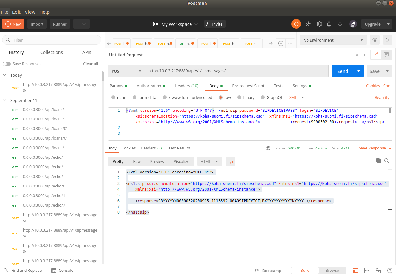Search response with magnifier icon
396x275 pixels.
click(387, 161)
